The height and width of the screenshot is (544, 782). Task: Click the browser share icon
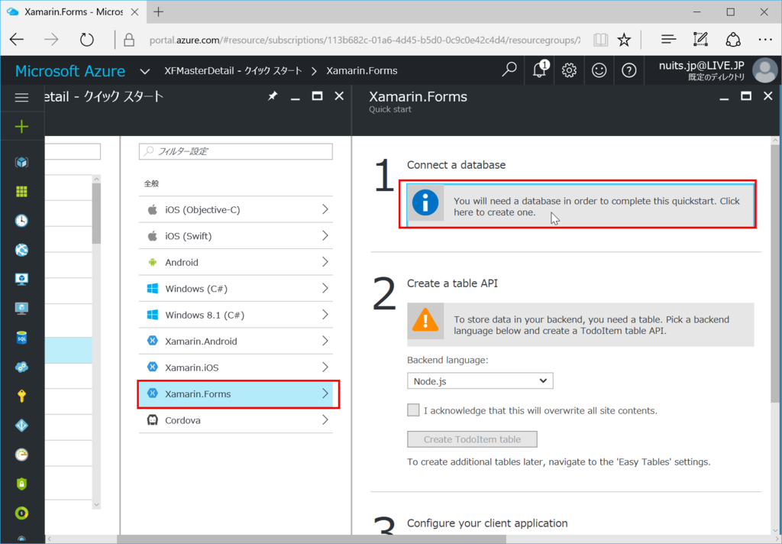coord(732,40)
